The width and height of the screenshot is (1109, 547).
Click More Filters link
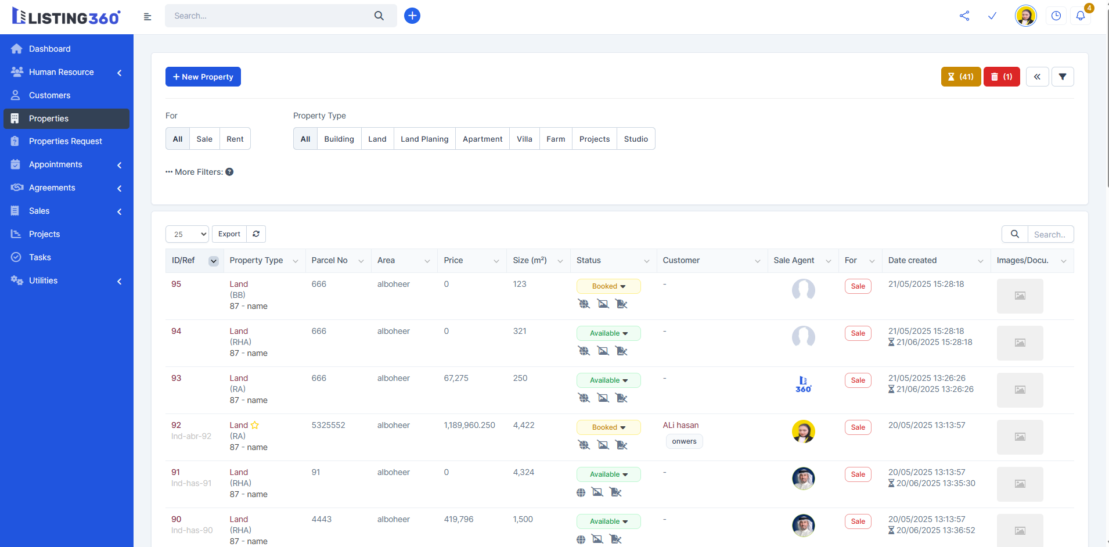pyautogui.click(x=195, y=172)
